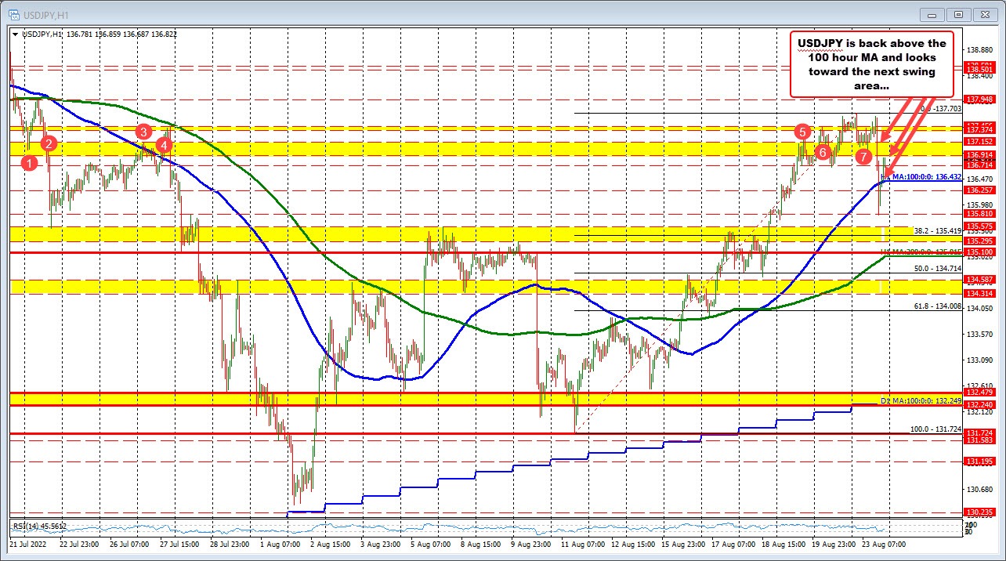The height and width of the screenshot is (561, 1006).
Task: Click the 100.0 - 131.724 Fibonacci label
Action: tap(935, 429)
